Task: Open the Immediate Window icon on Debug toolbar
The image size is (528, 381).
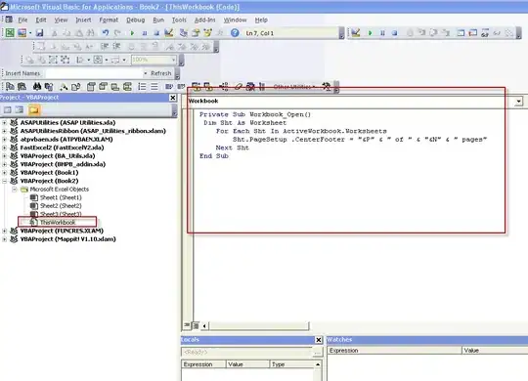Action: click(x=473, y=33)
